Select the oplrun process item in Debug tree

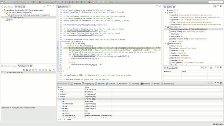click(9, 20)
